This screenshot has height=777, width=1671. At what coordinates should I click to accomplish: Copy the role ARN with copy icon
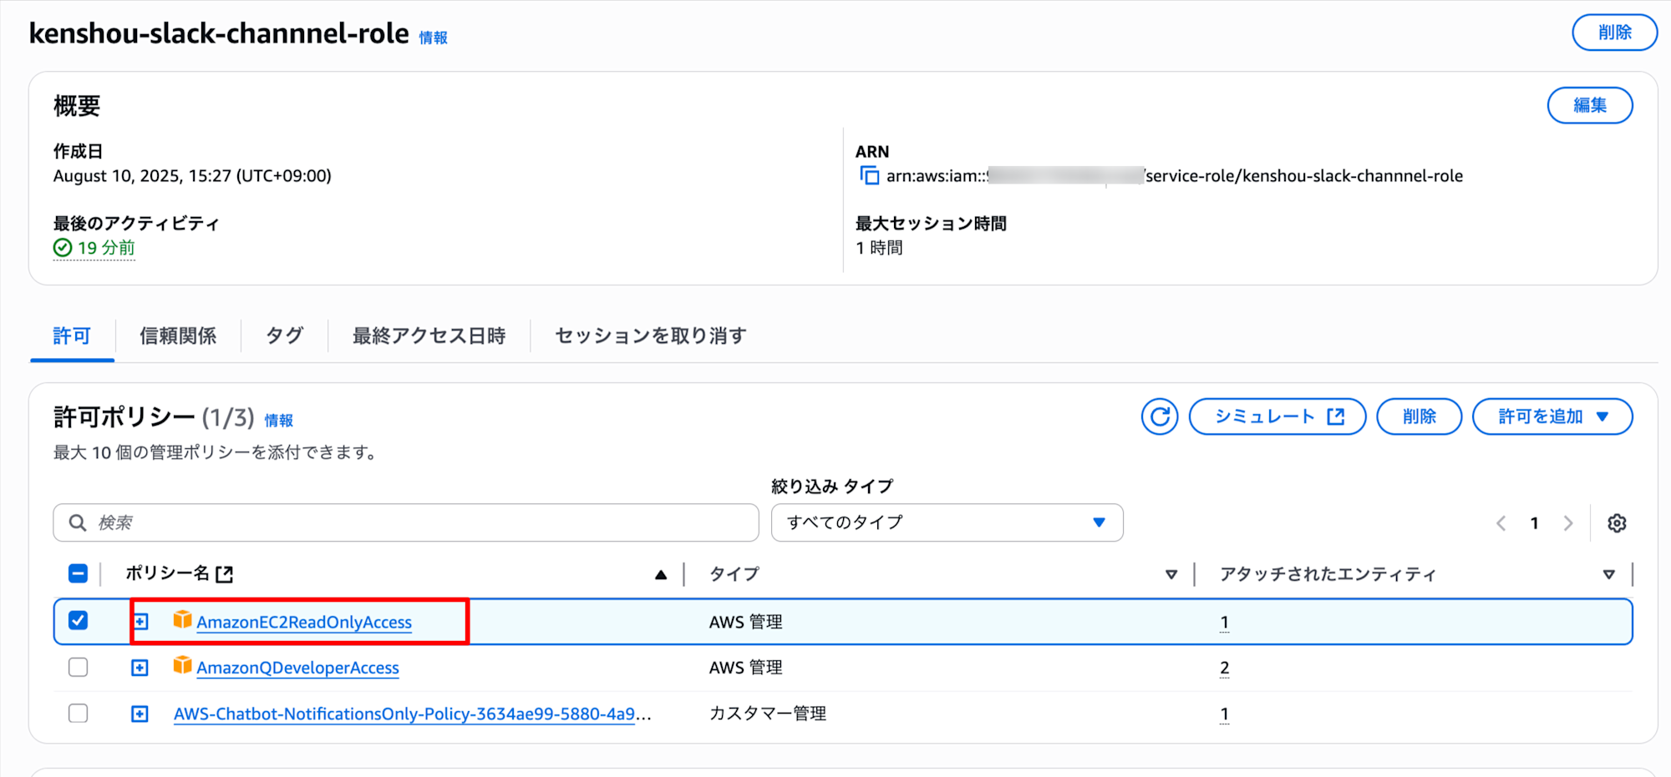coord(869,175)
